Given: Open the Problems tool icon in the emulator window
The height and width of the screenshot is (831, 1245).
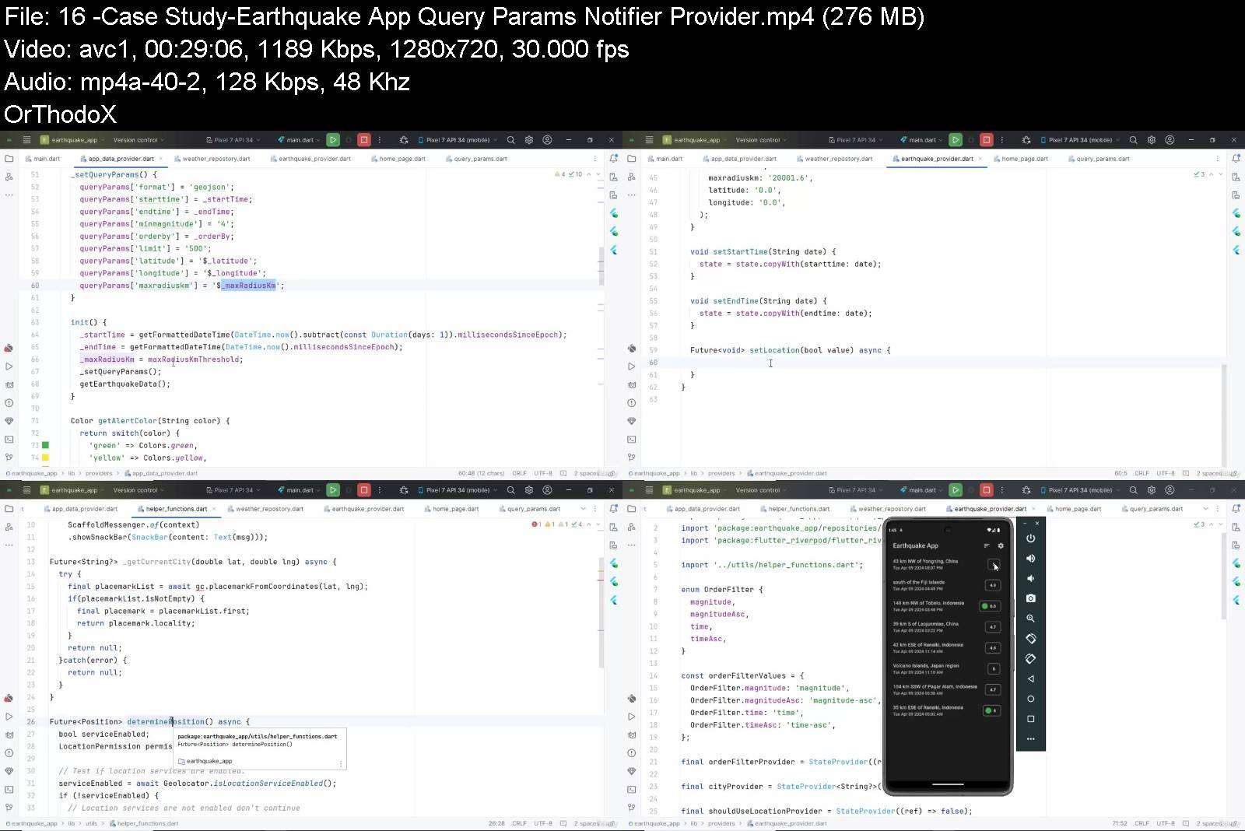Looking at the screenshot, I should point(632,753).
